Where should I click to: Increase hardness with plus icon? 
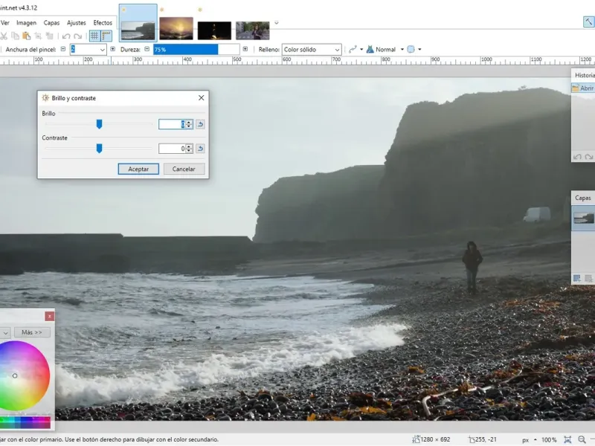(245, 49)
